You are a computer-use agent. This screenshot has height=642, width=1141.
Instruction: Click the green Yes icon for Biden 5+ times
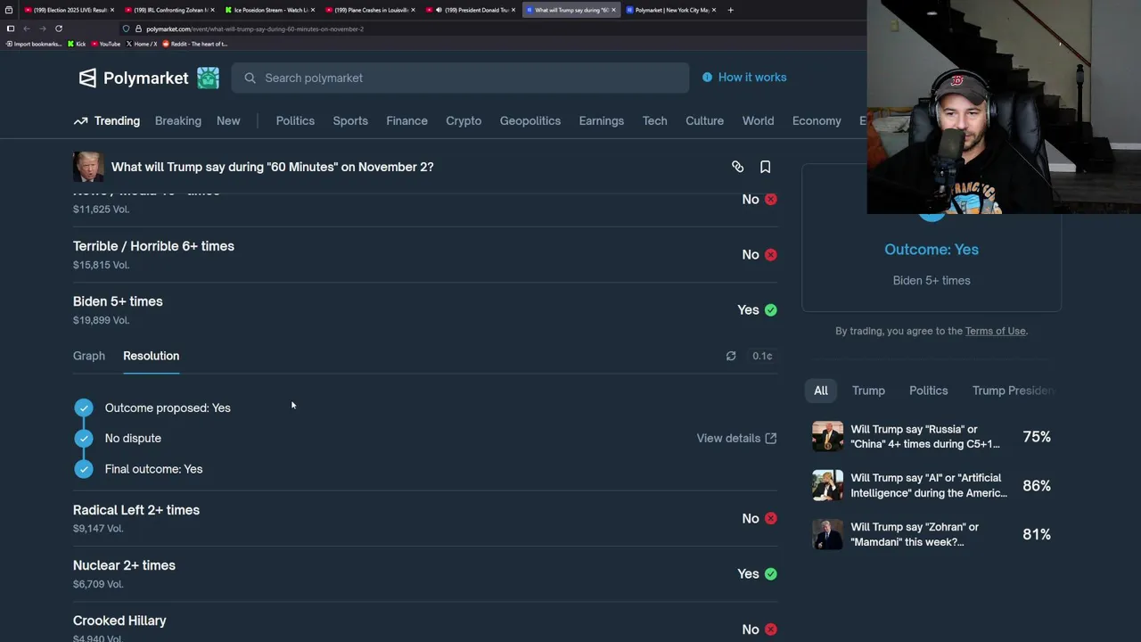[771, 309]
